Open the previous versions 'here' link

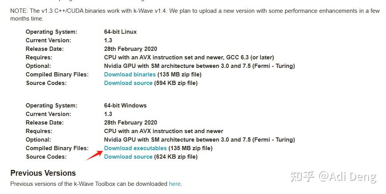(175, 184)
